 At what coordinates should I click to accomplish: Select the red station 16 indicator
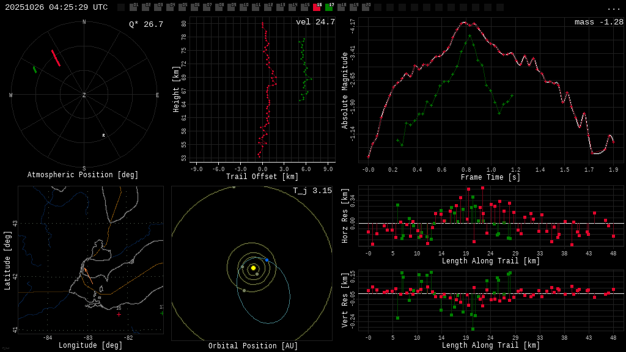pos(317,7)
